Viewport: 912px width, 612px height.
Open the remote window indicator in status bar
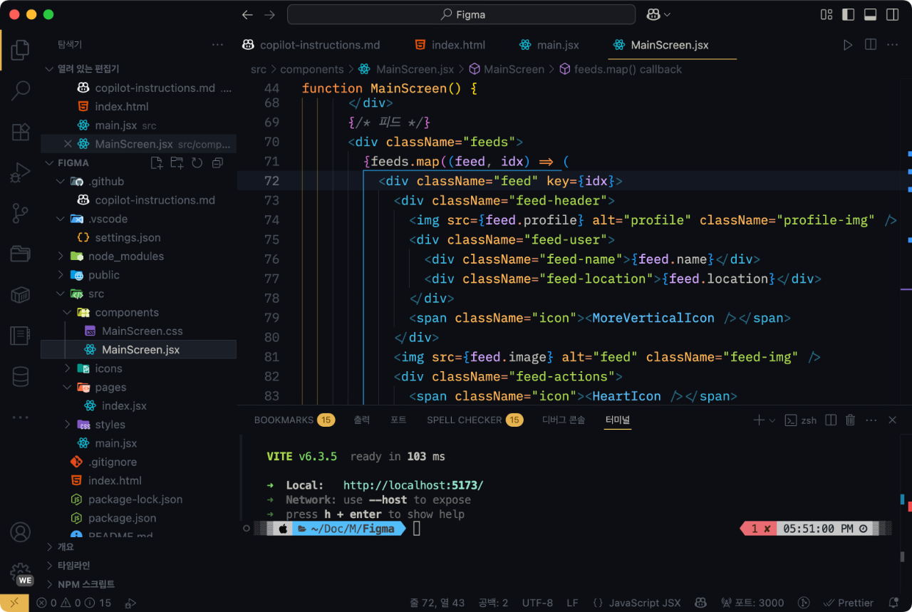[14, 603]
